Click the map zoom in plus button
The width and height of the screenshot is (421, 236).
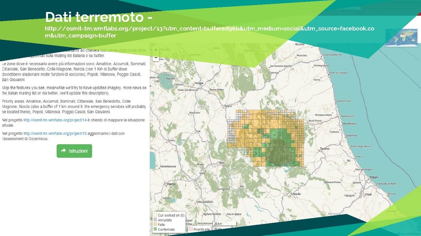[155, 51]
